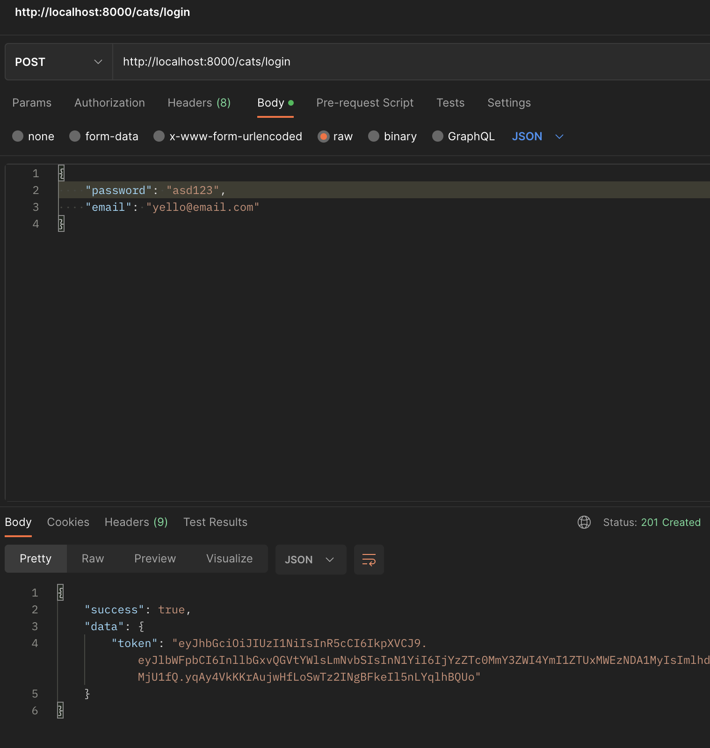Select the raw body radio button
The height and width of the screenshot is (748, 710).
click(323, 136)
